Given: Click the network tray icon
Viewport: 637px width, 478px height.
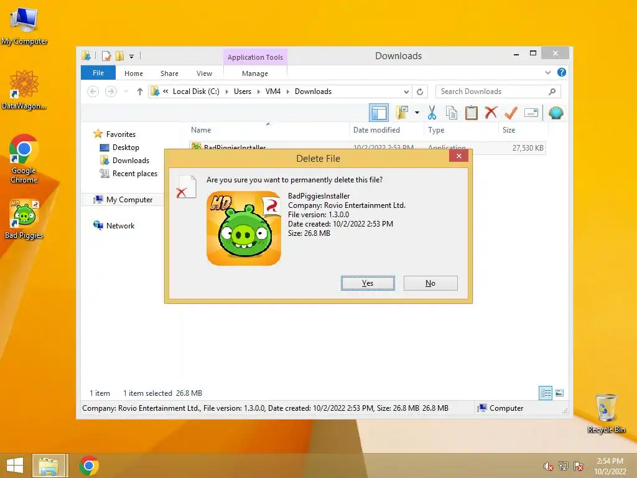Looking at the screenshot, I should pyautogui.click(x=563, y=466).
